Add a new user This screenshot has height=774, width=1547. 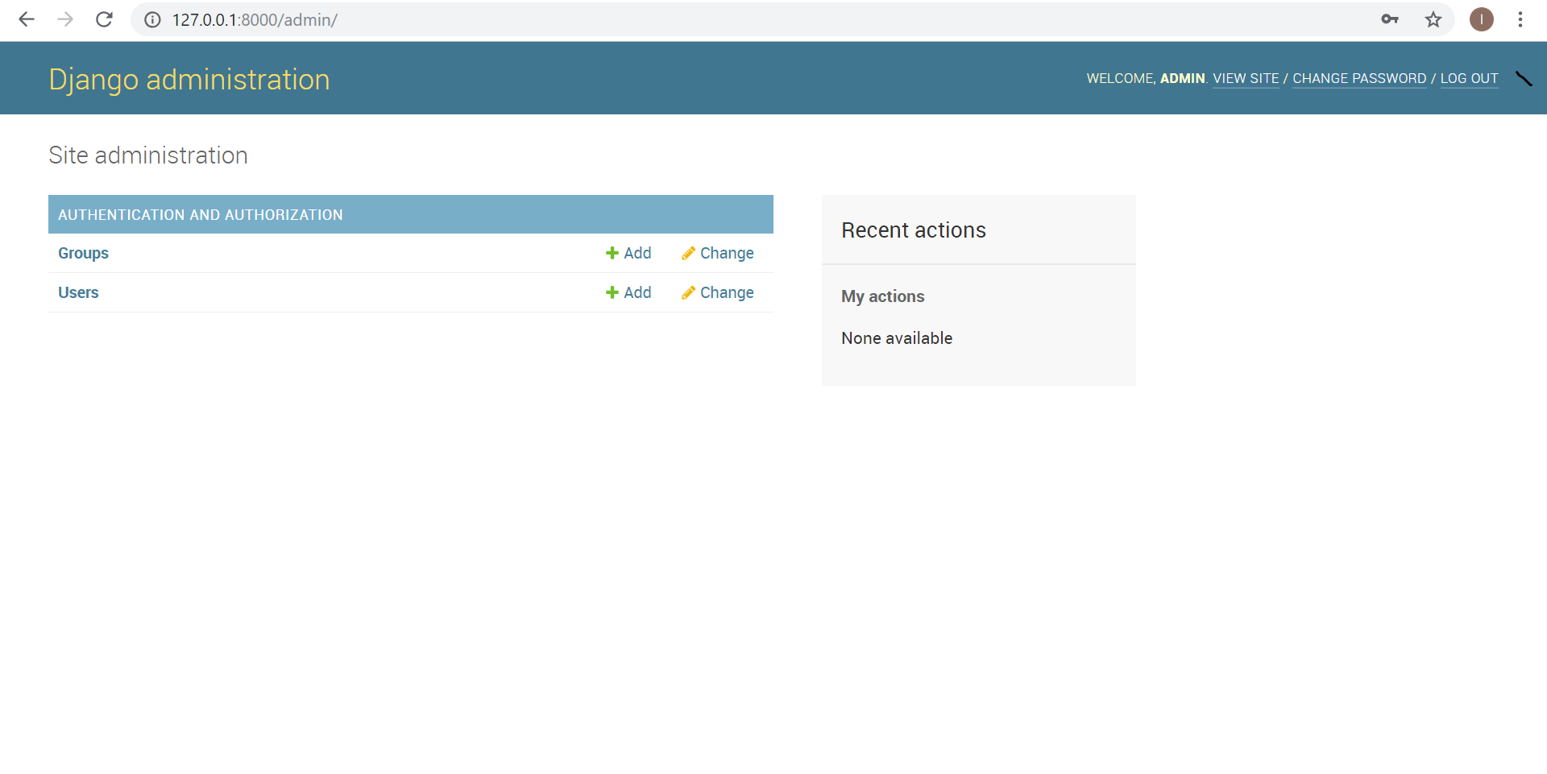(x=628, y=292)
